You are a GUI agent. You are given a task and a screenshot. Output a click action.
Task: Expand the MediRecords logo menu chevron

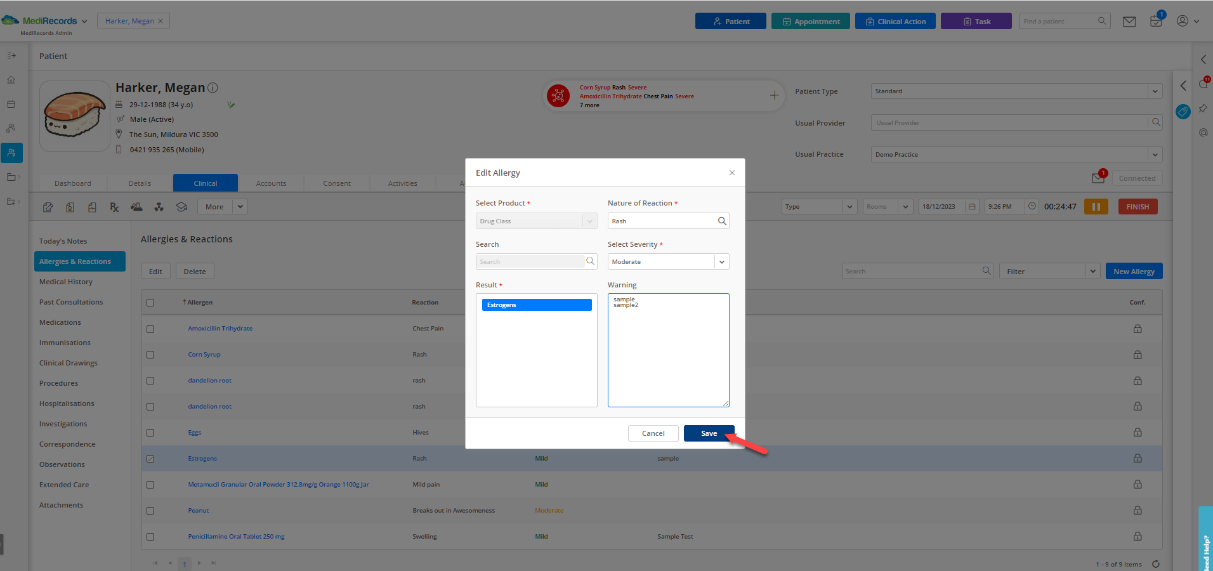84,22
